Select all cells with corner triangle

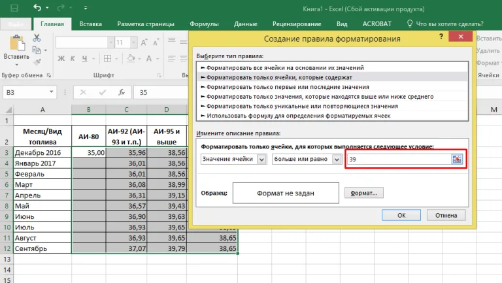(8, 110)
